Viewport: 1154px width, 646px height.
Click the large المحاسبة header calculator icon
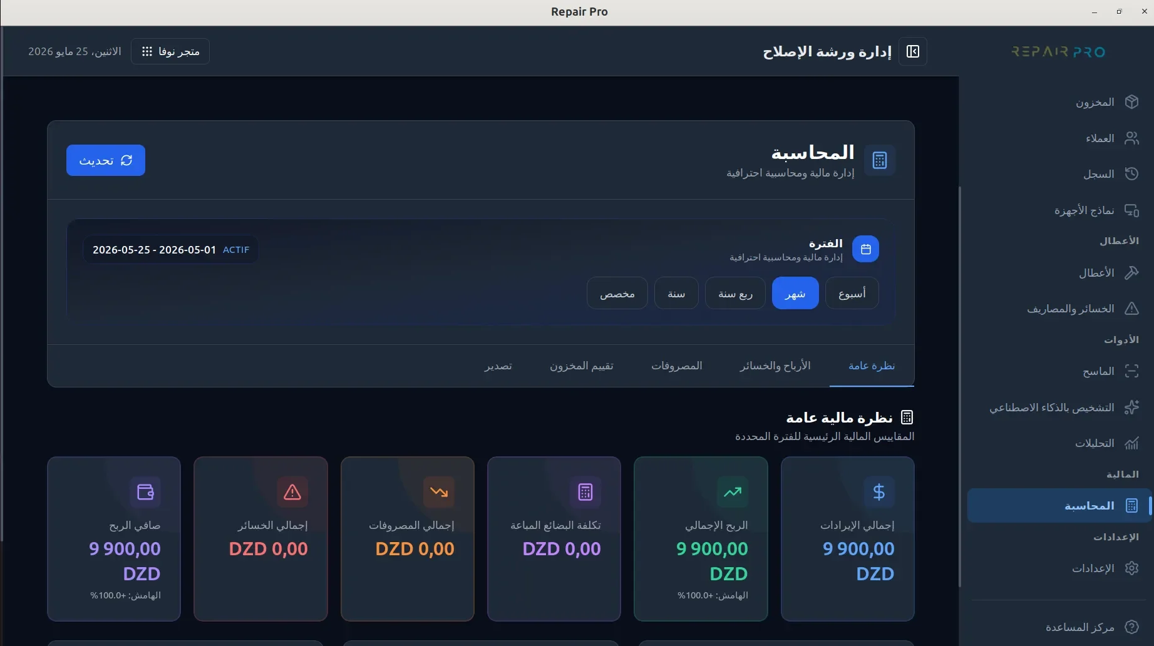point(880,161)
